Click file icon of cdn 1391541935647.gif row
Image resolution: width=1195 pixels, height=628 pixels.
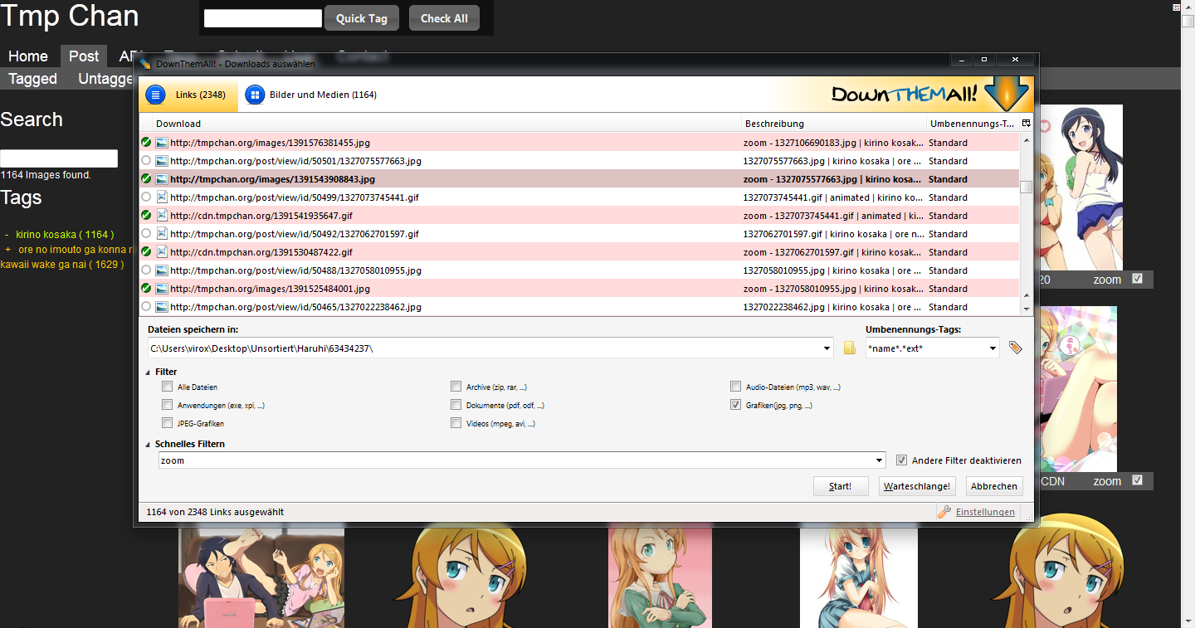point(162,216)
